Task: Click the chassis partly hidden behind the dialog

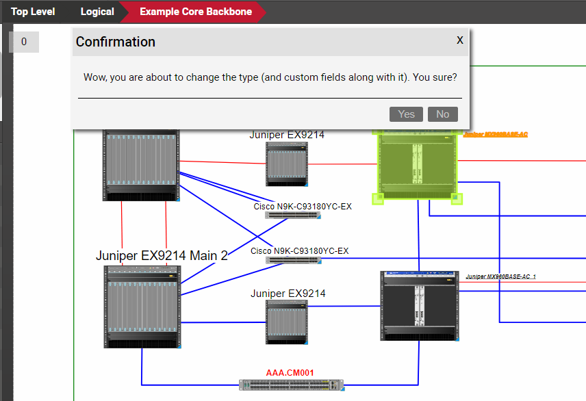Action: pos(141,166)
